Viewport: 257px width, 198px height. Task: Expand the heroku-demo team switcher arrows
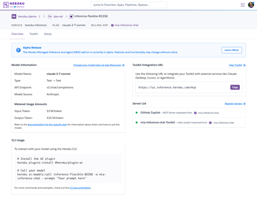coord(39,16)
